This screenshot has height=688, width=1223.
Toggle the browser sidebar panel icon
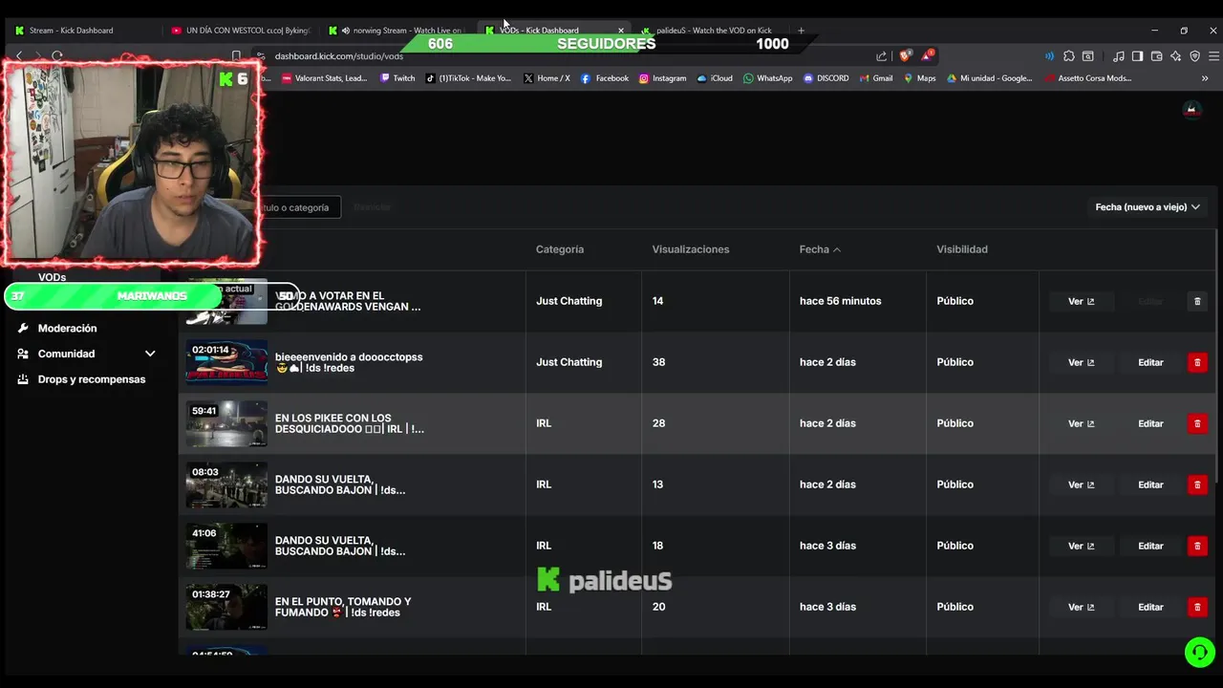[1137, 56]
